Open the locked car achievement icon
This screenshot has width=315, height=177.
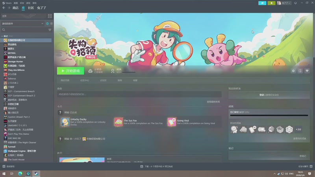pos(243,129)
